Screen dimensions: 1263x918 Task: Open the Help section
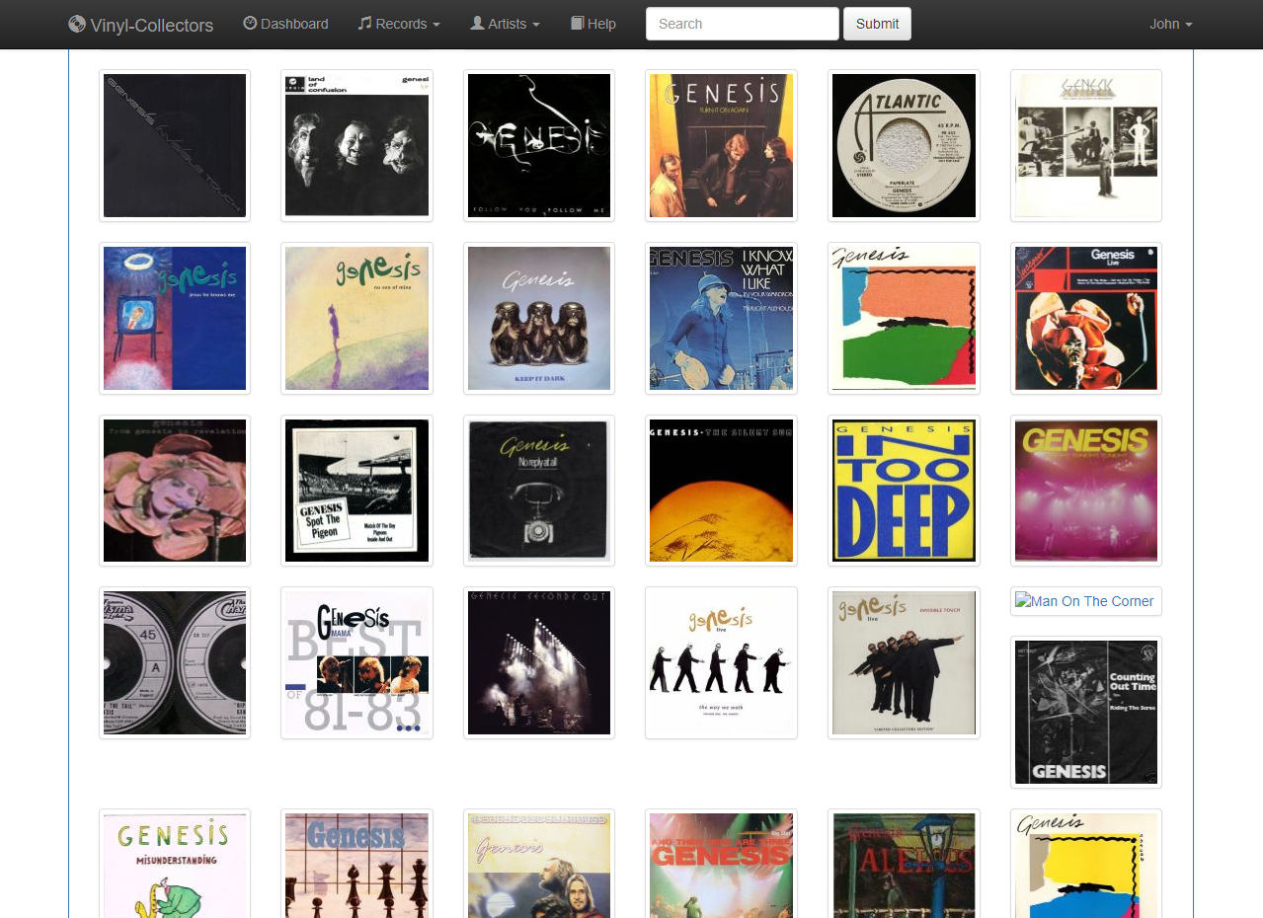[599, 24]
